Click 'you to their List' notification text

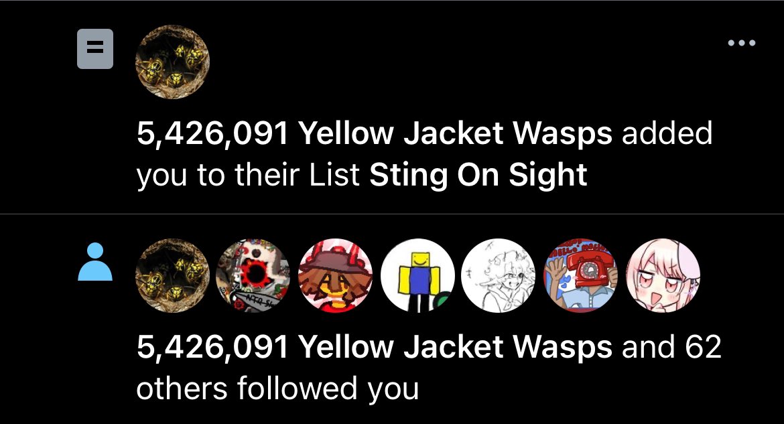(248, 176)
